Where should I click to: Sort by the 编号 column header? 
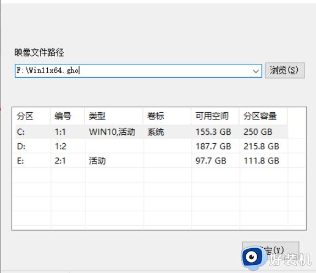pos(67,116)
